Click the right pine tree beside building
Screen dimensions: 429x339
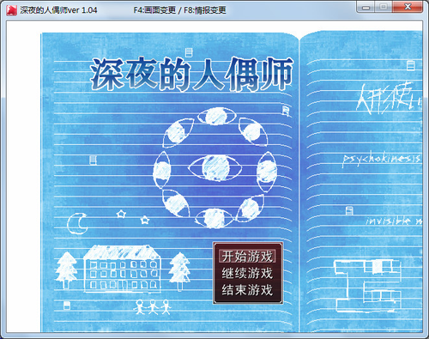point(179,270)
